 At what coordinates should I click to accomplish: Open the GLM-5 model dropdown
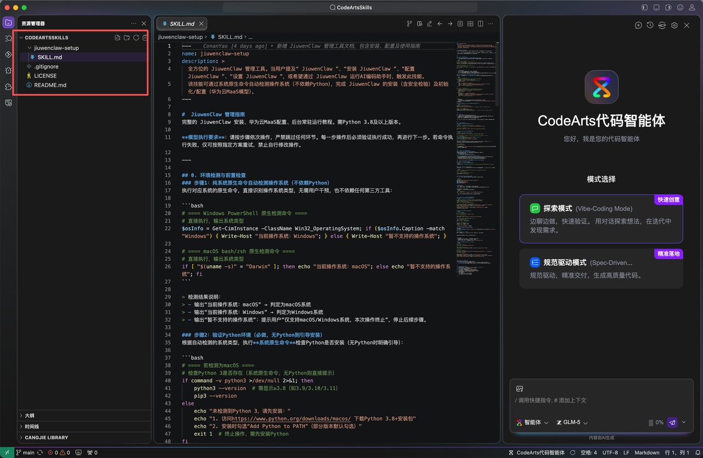[572, 422]
